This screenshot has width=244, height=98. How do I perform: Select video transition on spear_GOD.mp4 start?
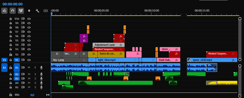[189, 60]
